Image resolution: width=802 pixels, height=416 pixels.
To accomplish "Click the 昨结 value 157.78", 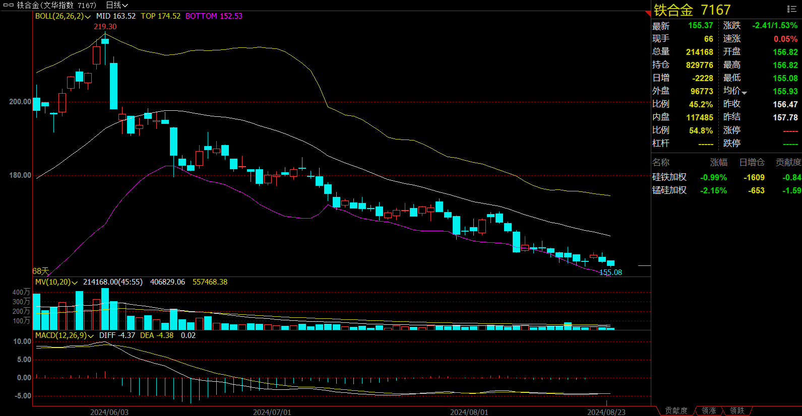I will coord(785,117).
